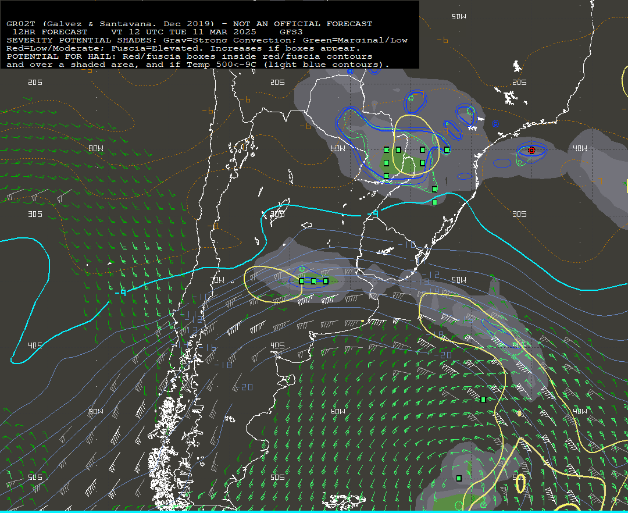Screen dimensions: 628x513
Task: Click the "VT 12 UTC TUE 11 MAR 2025" text
Action: click(183, 32)
